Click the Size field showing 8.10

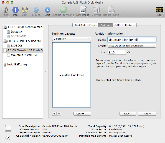click(x=117, y=52)
